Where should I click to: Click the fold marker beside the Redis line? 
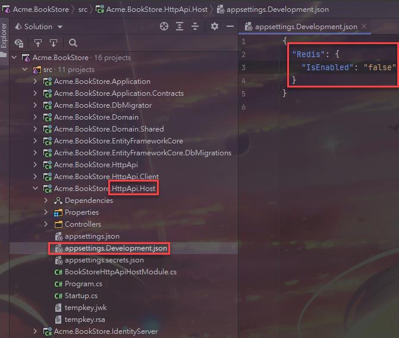coord(279,54)
